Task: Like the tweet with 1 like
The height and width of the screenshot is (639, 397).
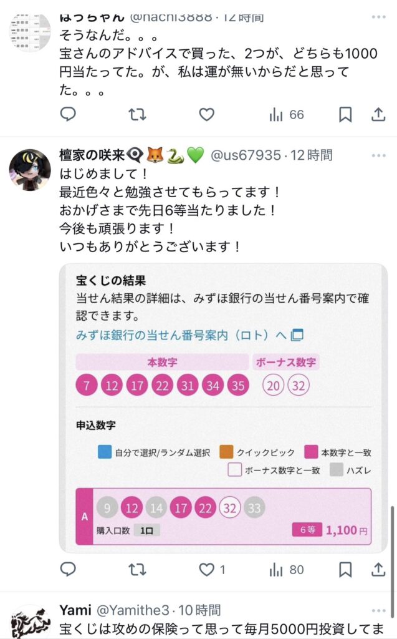Action: 212,570
